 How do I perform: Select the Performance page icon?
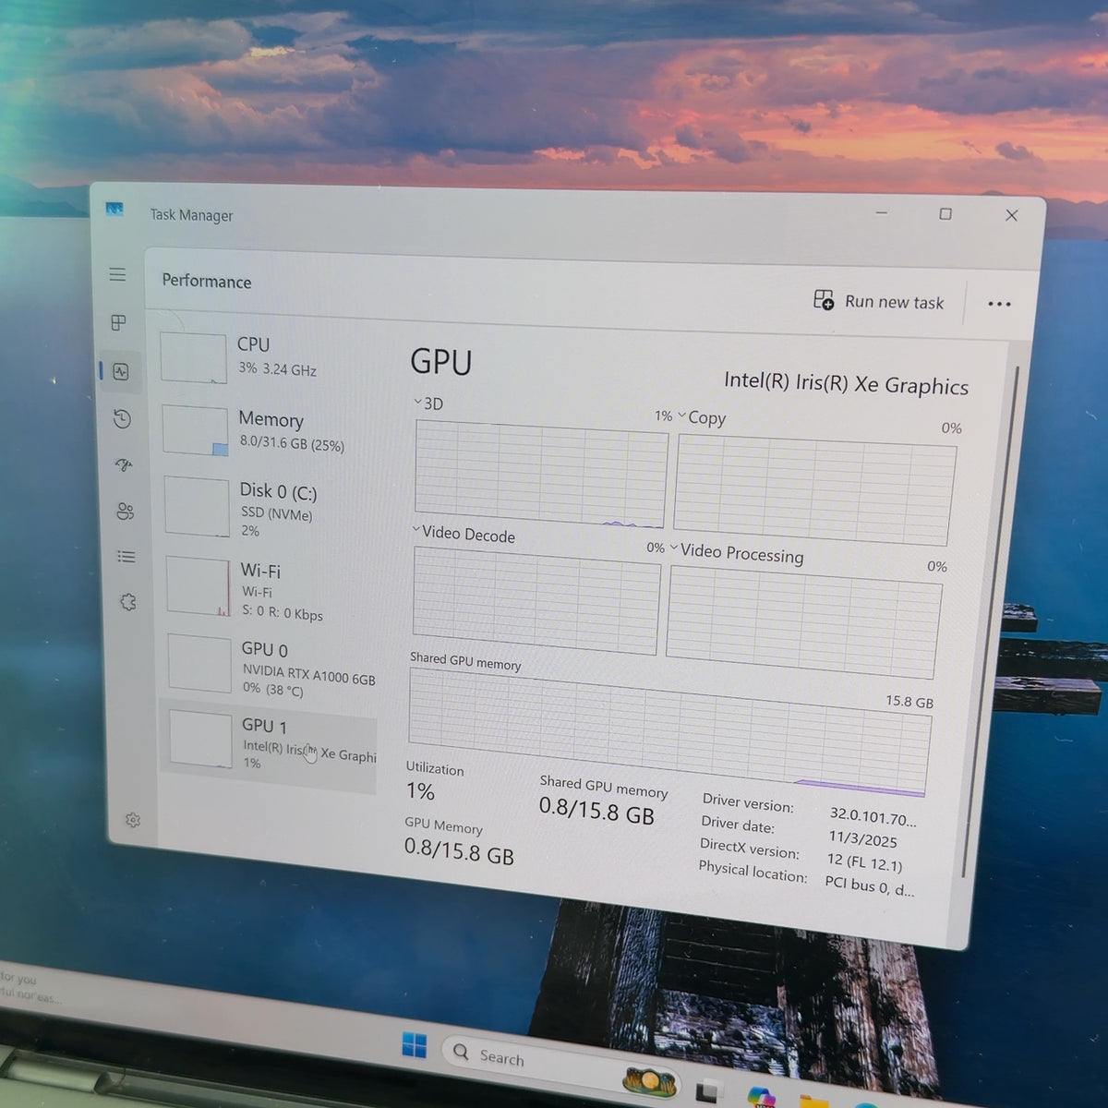[x=121, y=371]
